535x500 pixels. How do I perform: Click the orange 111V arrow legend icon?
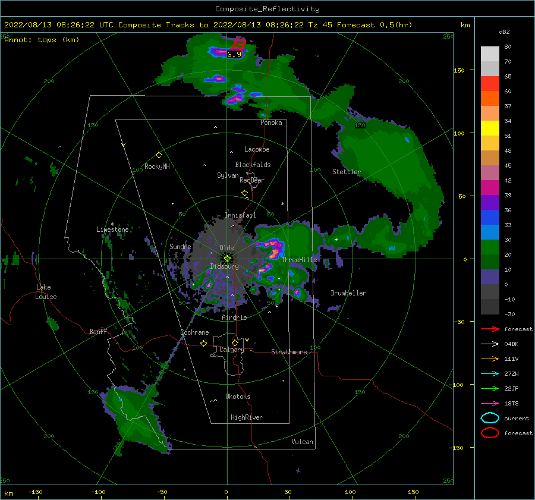point(490,359)
